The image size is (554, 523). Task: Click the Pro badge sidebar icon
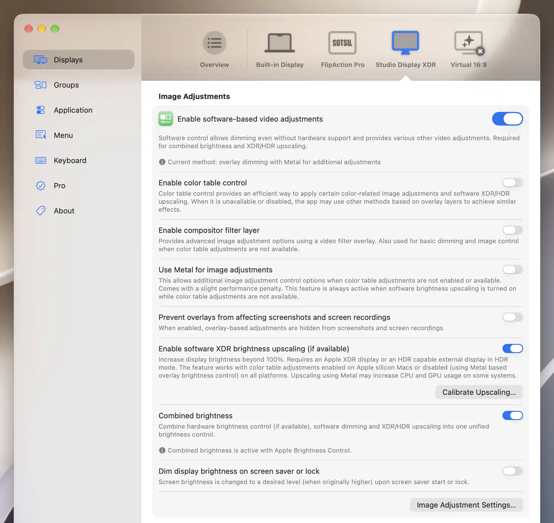(x=40, y=185)
